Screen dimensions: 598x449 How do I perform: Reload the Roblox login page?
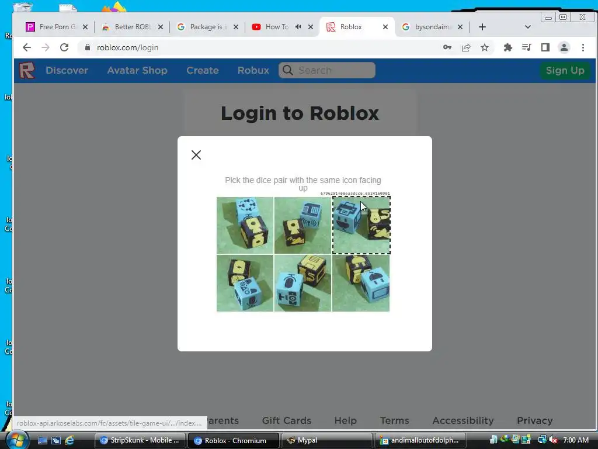(x=64, y=47)
